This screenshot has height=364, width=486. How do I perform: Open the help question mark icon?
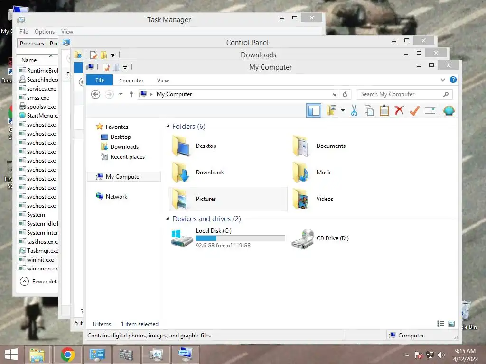point(453,80)
